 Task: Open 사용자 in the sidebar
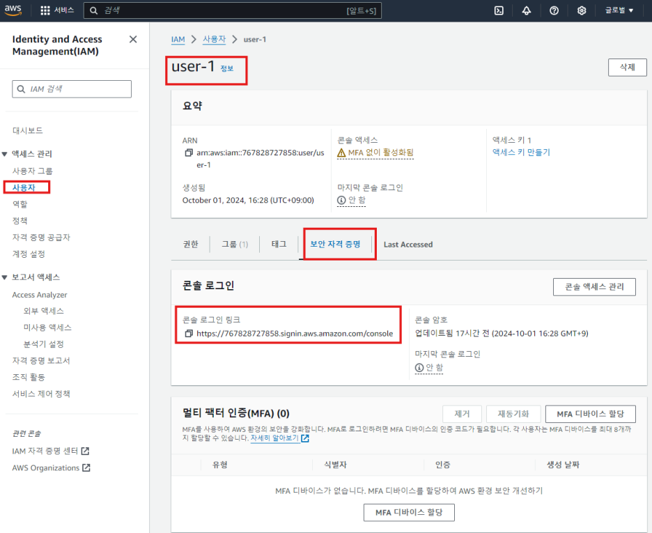pos(24,187)
